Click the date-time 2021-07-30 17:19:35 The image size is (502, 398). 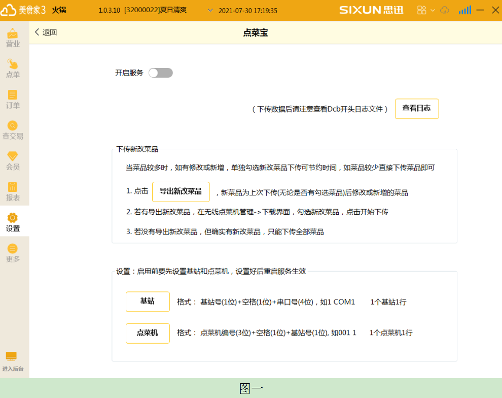tap(248, 11)
